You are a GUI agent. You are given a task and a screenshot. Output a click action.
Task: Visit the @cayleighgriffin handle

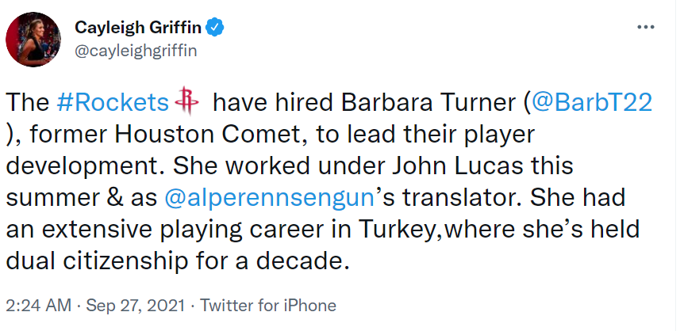coord(136,51)
